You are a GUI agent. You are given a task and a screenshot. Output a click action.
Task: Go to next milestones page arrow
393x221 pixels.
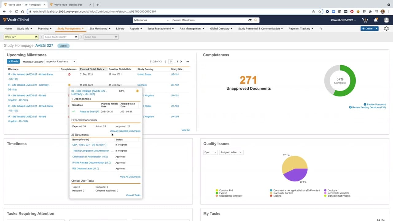(x=181, y=61)
